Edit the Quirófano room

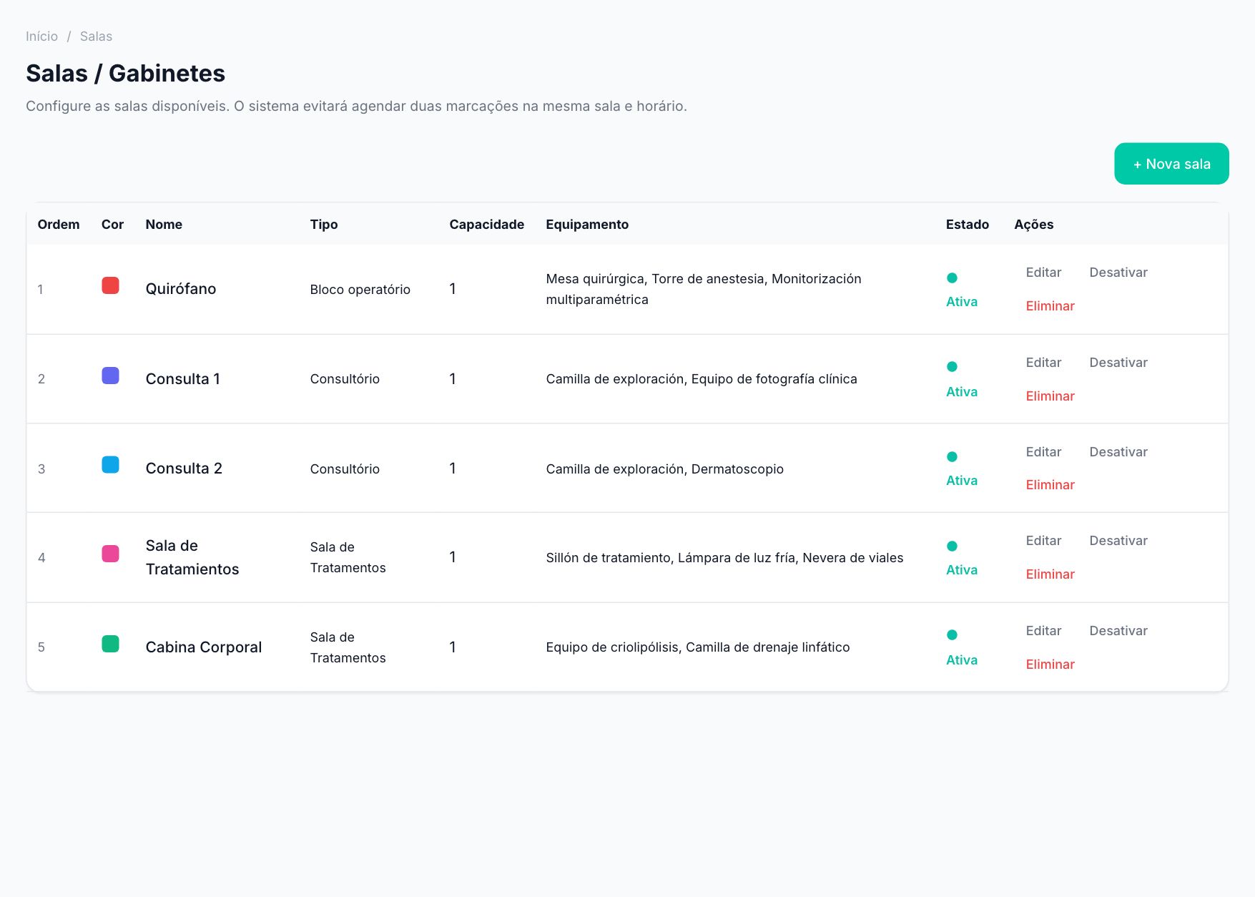click(1043, 273)
